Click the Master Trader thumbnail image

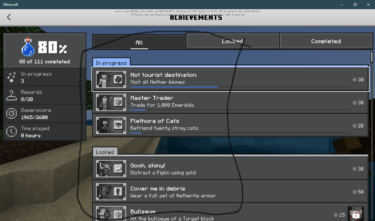coord(111,103)
